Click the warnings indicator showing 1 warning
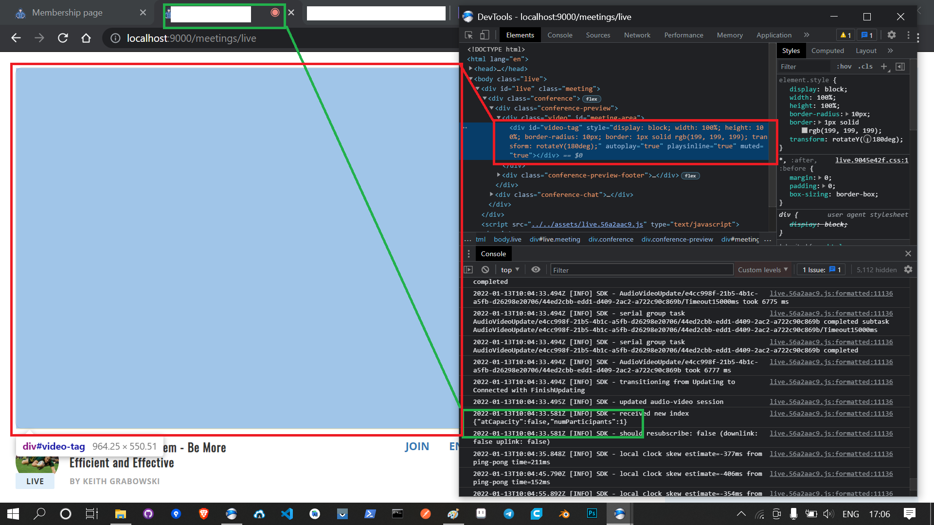This screenshot has width=934, height=525. [845, 35]
